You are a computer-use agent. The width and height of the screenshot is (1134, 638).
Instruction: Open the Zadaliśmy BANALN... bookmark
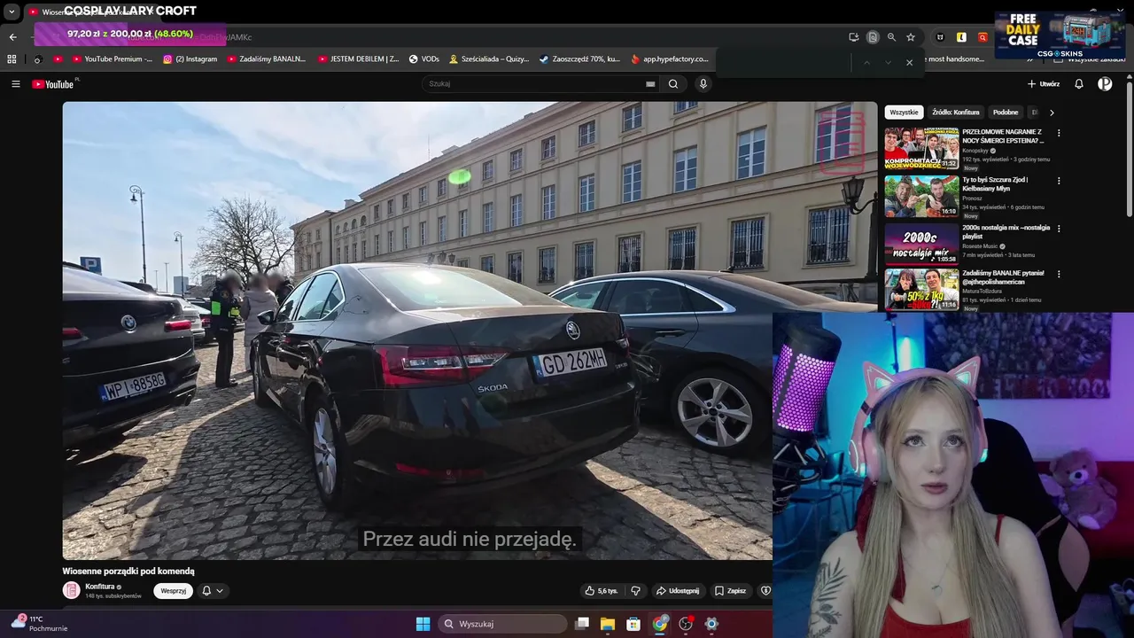tap(267, 59)
